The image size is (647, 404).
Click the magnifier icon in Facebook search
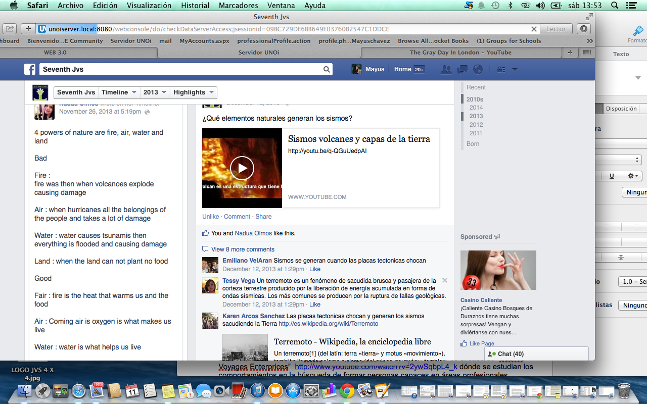[x=327, y=69]
